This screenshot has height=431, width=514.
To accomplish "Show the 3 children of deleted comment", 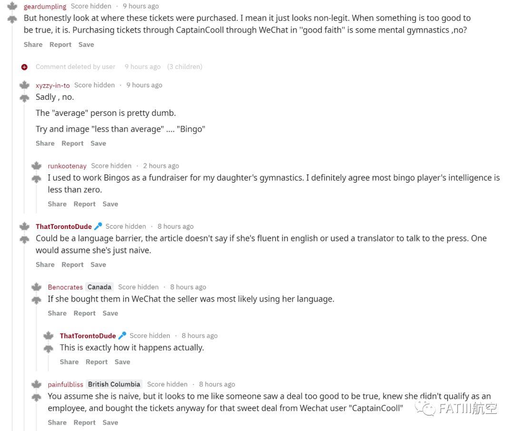I will [185, 67].
